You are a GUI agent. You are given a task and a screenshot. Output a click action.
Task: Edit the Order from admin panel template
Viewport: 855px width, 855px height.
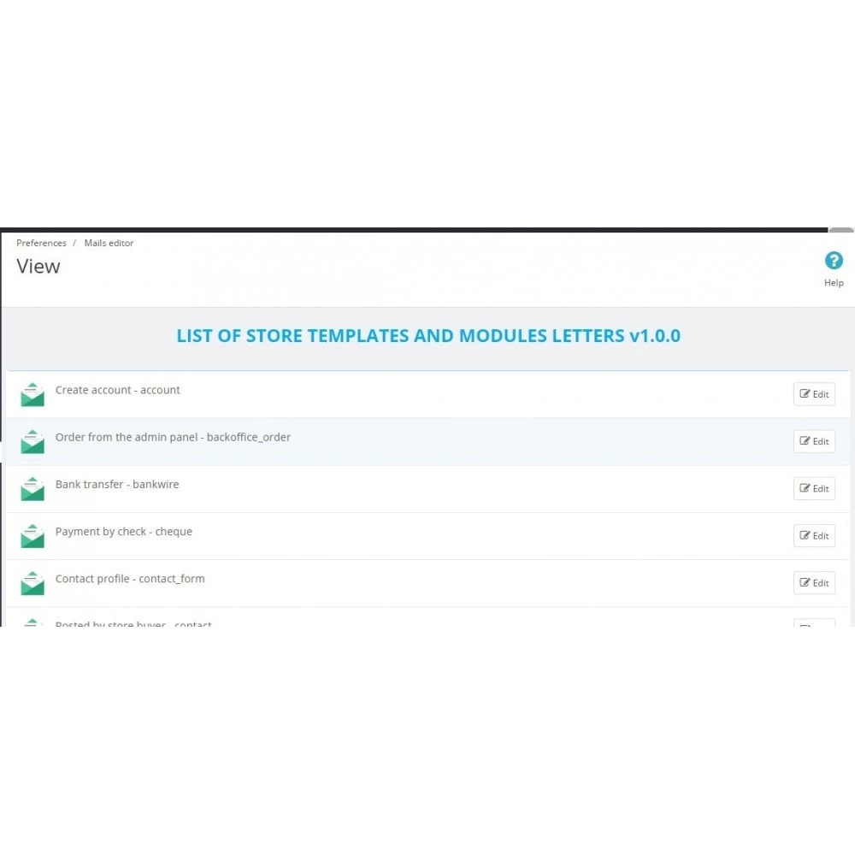pyautogui.click(x=814, y=441)
